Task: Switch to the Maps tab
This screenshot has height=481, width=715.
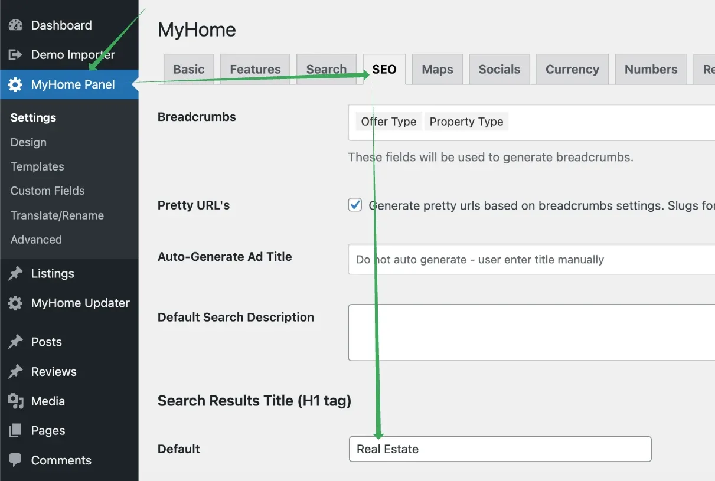Action: point(438,69)
